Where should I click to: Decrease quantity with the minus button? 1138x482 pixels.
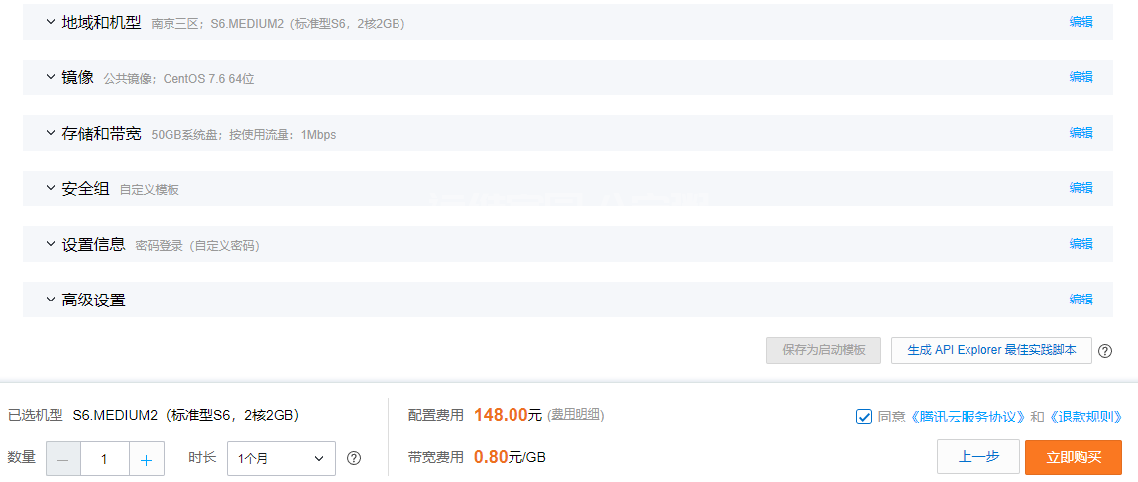click(63, 459)
